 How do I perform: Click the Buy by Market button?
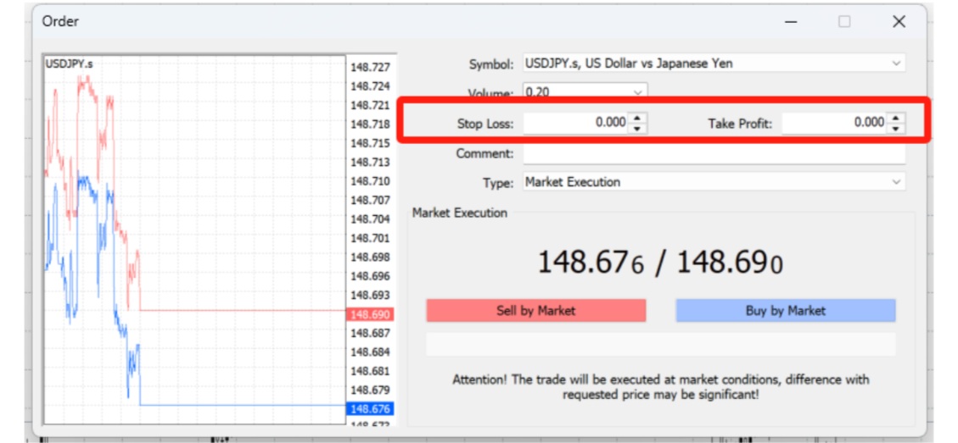pos(785,311)
